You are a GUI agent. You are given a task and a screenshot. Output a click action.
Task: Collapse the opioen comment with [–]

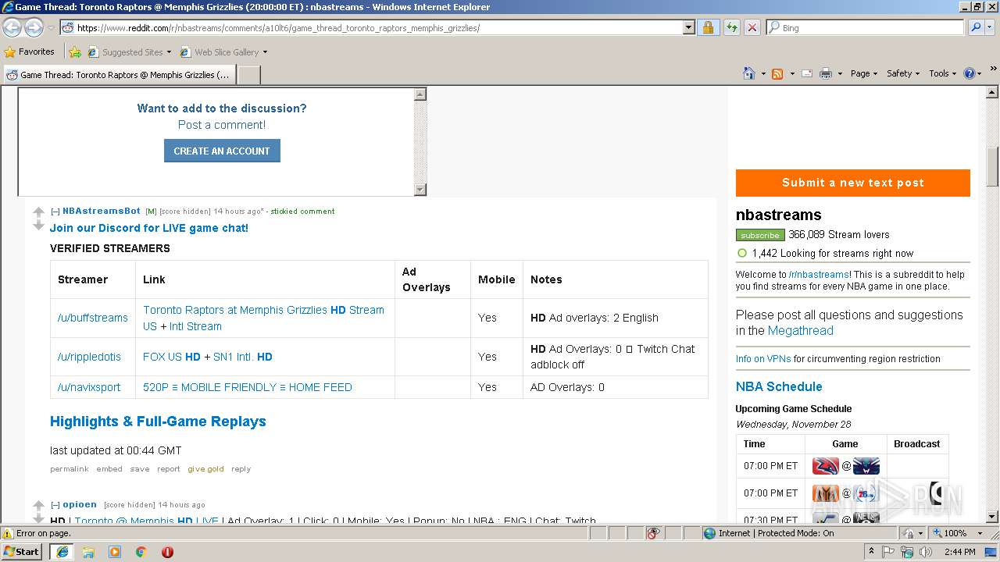tap(55, 504)
